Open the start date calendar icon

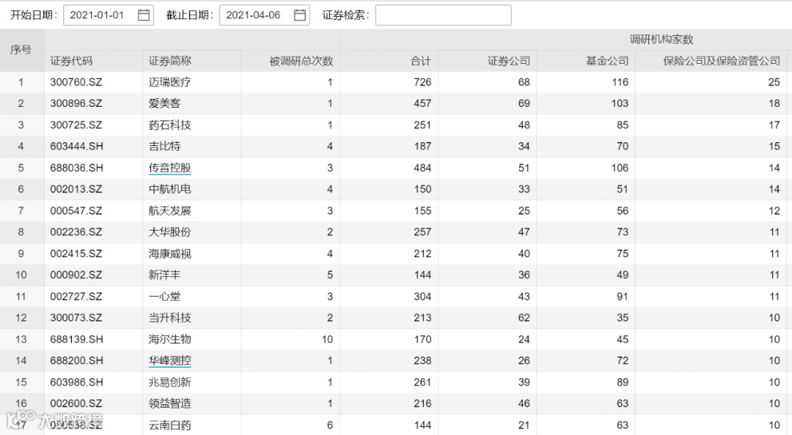click(144, 15)
